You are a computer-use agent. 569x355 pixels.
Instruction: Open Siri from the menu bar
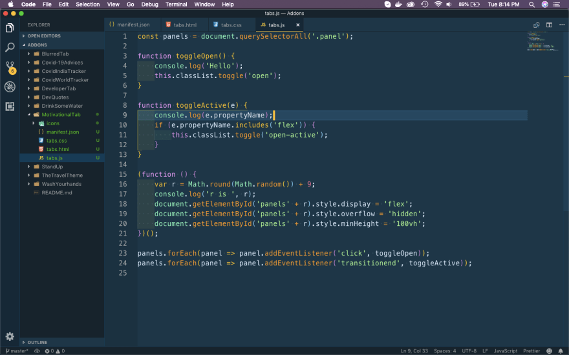(x=544, y=5)
